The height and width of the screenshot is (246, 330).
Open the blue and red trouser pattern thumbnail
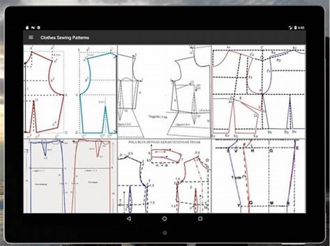(70, 176)
